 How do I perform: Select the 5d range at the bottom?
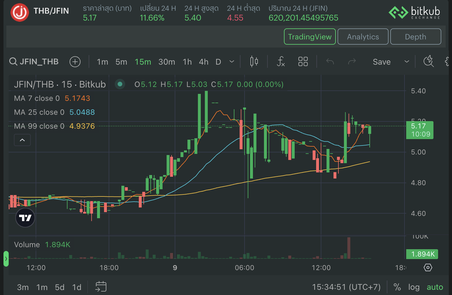[x=59, y=287]
